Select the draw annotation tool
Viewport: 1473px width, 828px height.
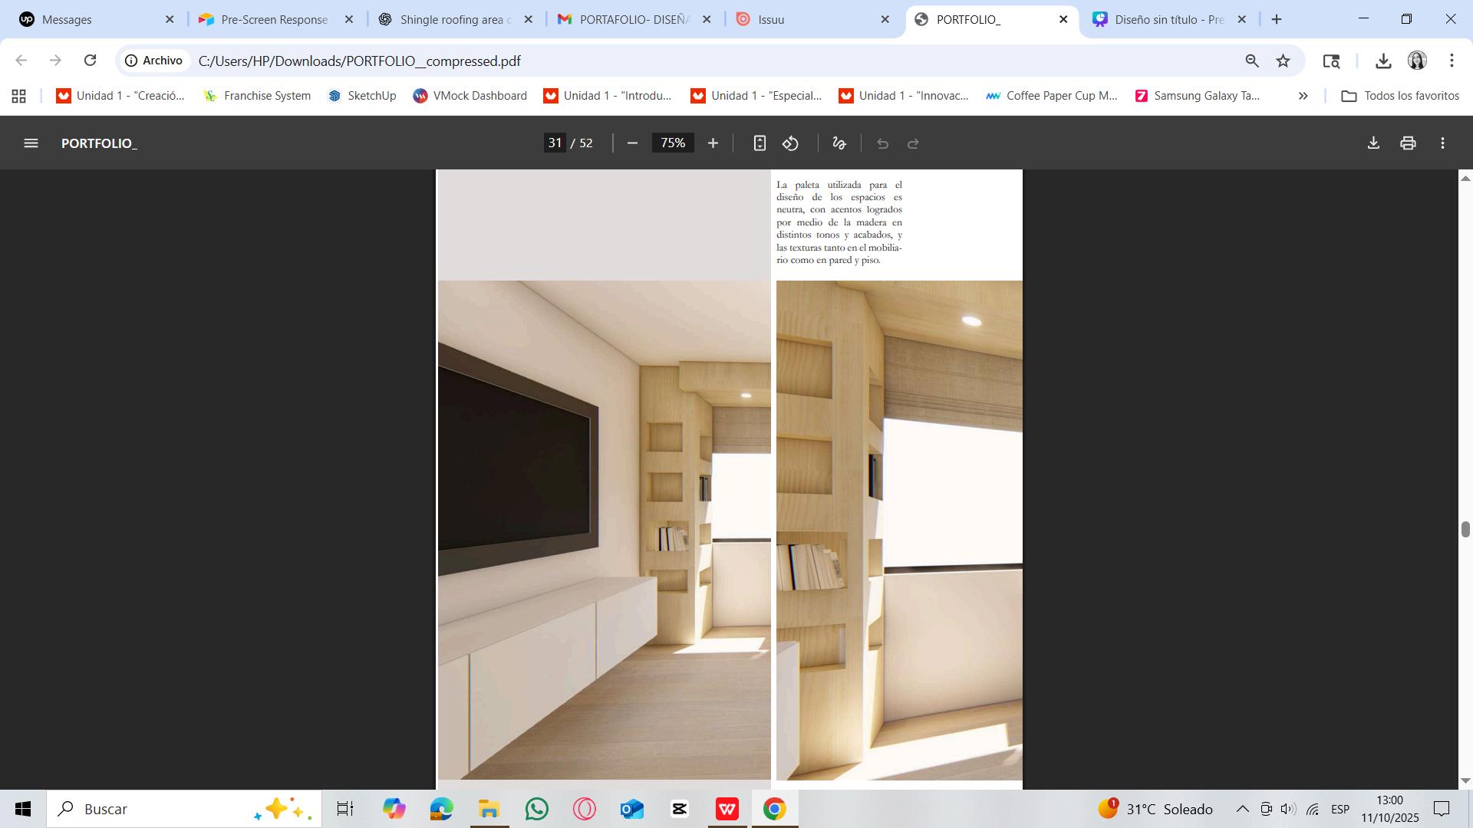(839, 143)
